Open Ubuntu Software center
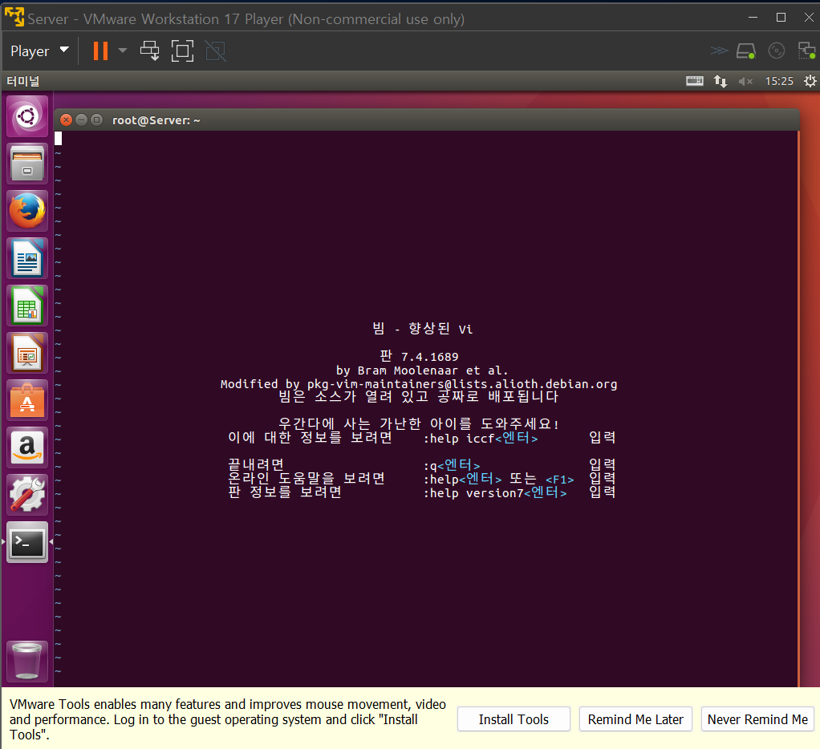Viewport: 820px width, 749px height. coord(27,400)
